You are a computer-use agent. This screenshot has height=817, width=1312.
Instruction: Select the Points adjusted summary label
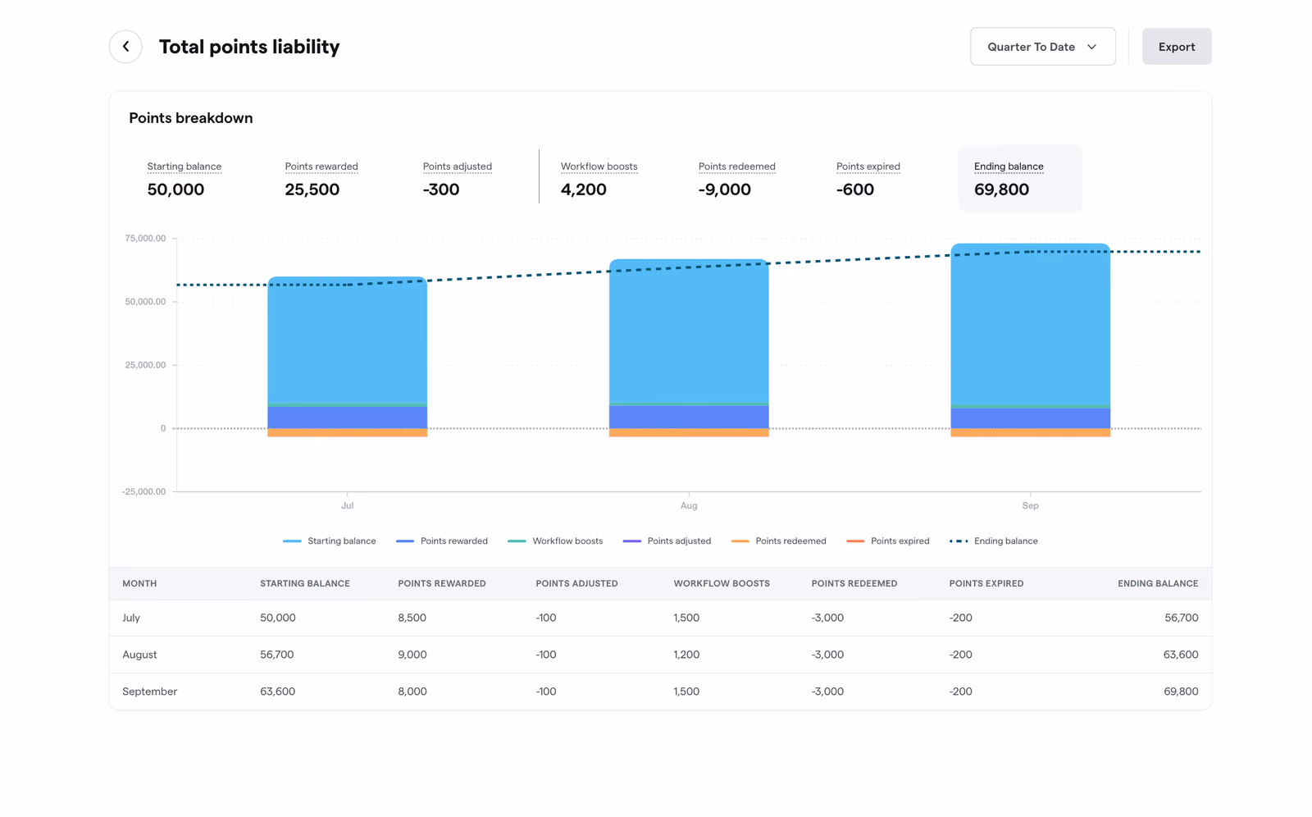tap(458, 167)
